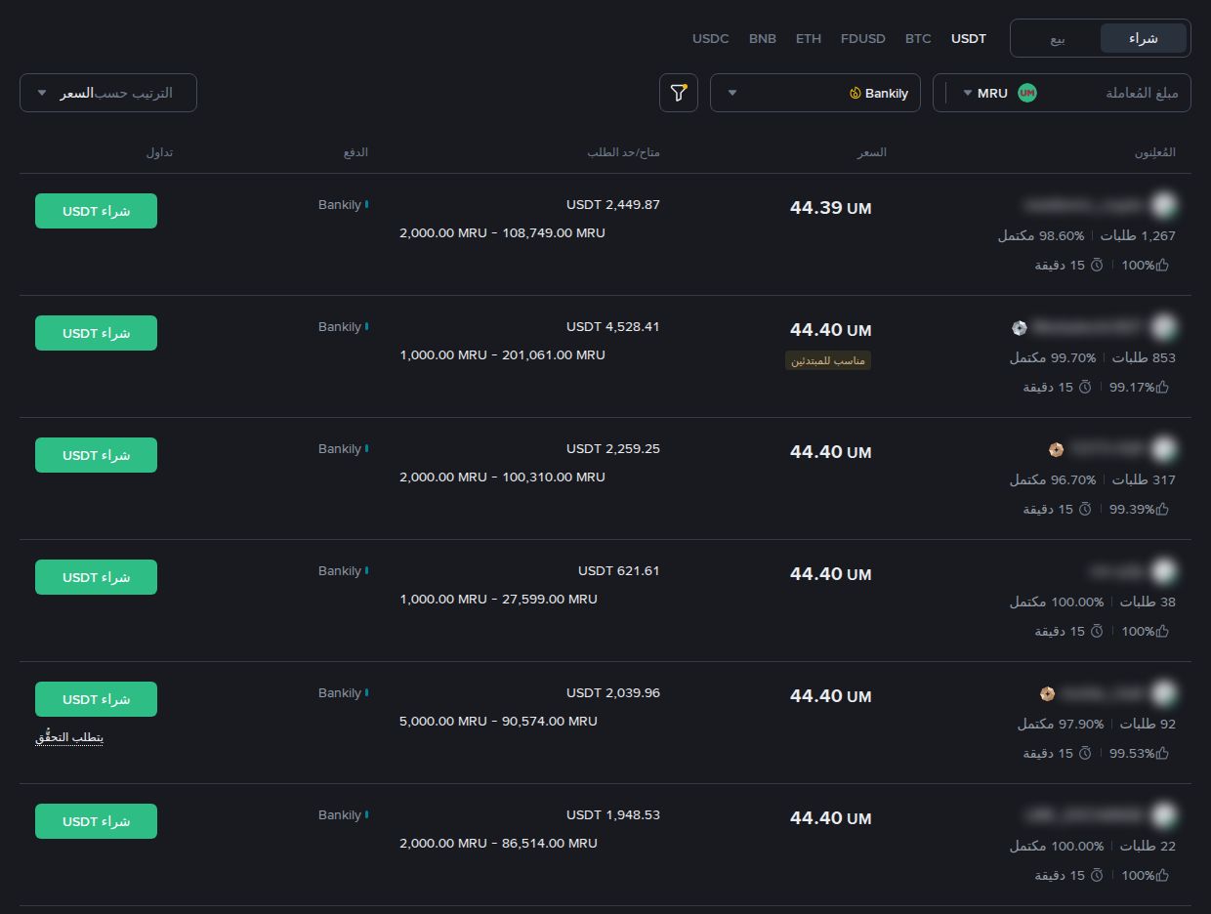Screen dimensions: 1211x914
Task: Click the Bankily flame logo icon
Action: (x=855, y=94)
